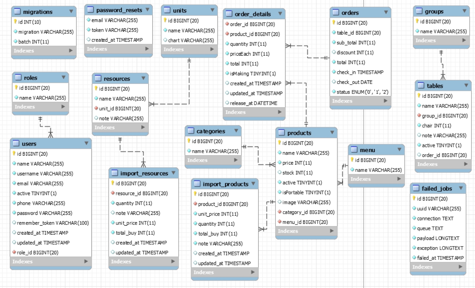The width and height of the screenshot is (475, 288).
Task: Expand Indexes section of orders table
Action: 386,101
